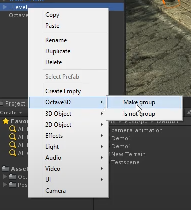This screenshot has height=210, width=191.
Task: Select the Testscene asset
Action: [x=125, y=162]
